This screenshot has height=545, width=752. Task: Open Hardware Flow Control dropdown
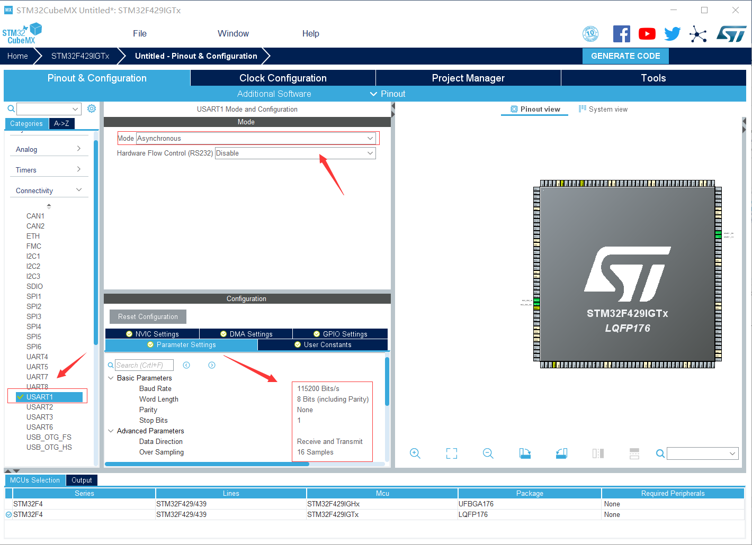pos(296,153)
